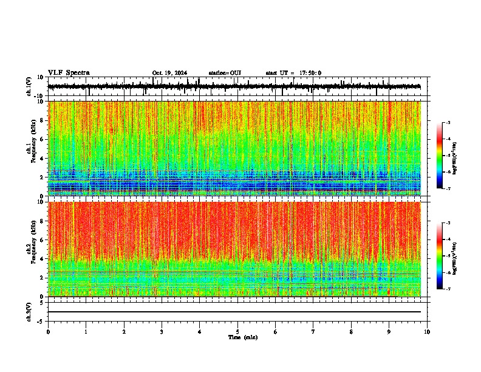481x372 pixels.
Task: Click the 'Time (min)' axis label
Action: pos(243,337)
